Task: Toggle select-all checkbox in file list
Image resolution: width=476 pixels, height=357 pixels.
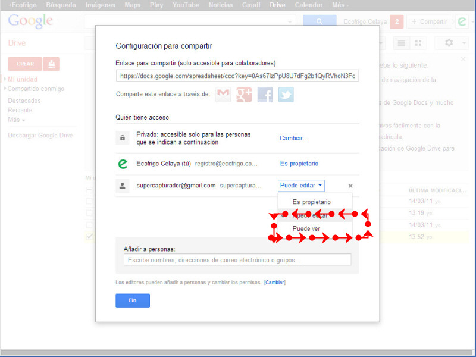Action: [89, 190]
